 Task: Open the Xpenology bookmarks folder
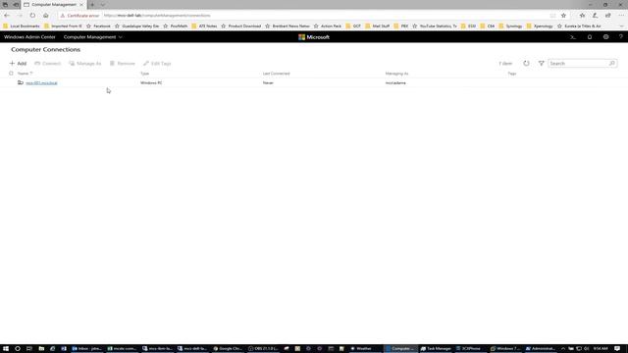[x=540, y=26]
